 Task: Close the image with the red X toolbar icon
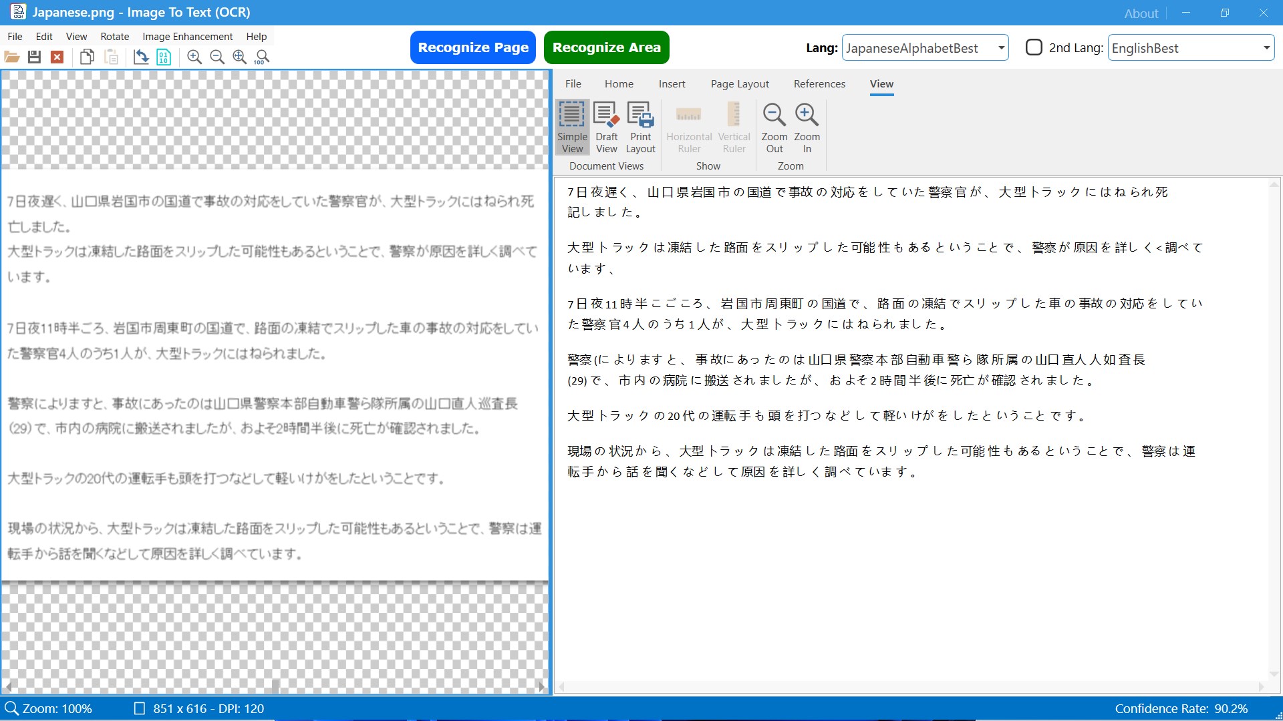(57, 57)
